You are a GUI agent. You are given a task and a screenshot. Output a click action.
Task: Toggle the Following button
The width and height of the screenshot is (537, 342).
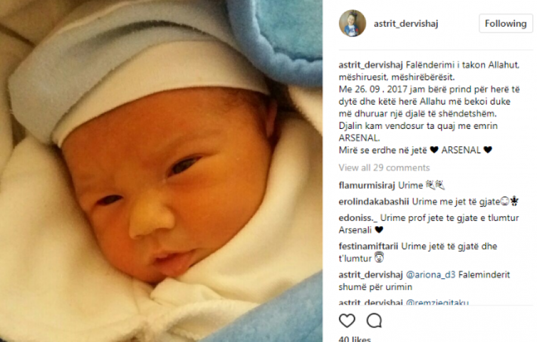pos(505,24)
